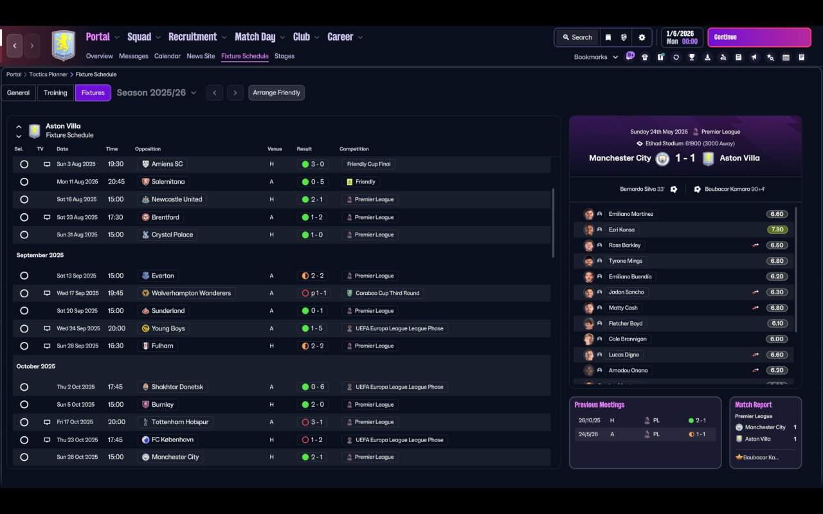This screenshot has width=823, height=514.
Task: Open the Calendar sub-menu item
Action: coord(167,57)
